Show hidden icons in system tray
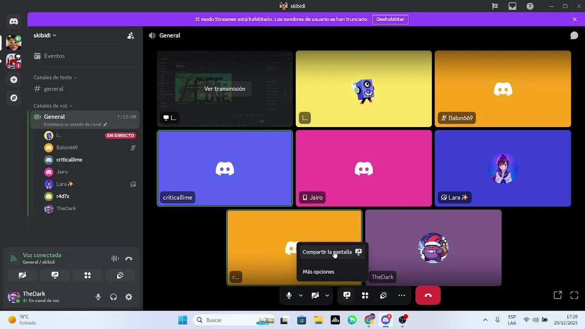The width and height of the screenshot is (585, 329). click(485, 320)
